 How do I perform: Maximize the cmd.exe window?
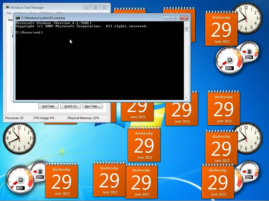click(x=175, y=18)
